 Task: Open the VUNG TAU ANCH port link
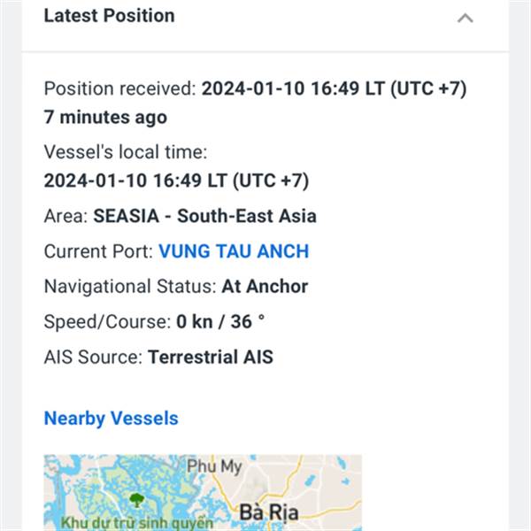pos(234,251)
